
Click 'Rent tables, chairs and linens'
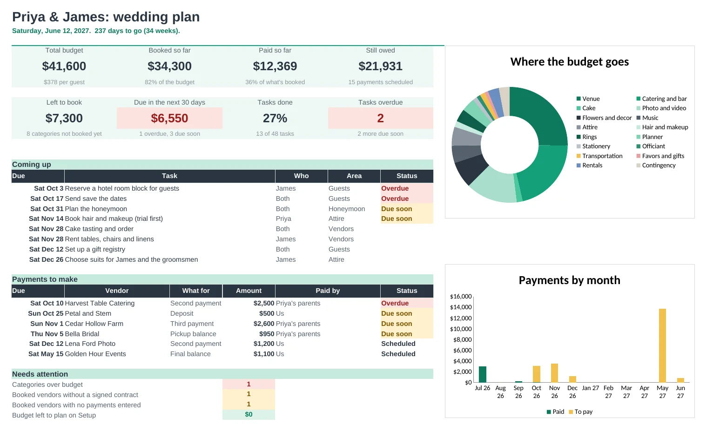pos(109,239)
